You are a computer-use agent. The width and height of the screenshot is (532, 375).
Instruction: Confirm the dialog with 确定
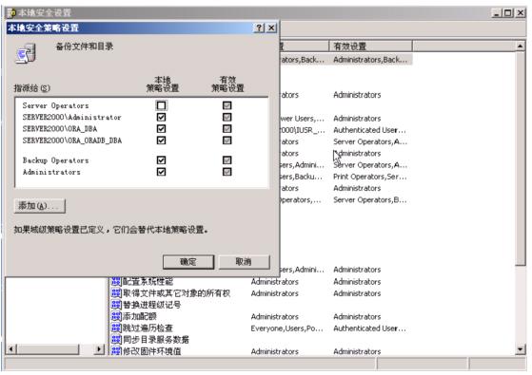188,262
